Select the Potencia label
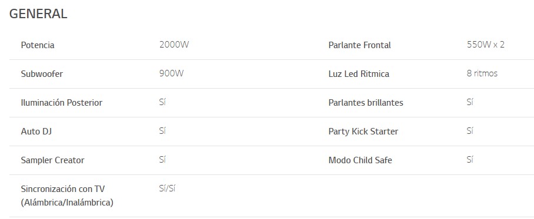Screen dimensions: 534x219 (x=38, y=45)
